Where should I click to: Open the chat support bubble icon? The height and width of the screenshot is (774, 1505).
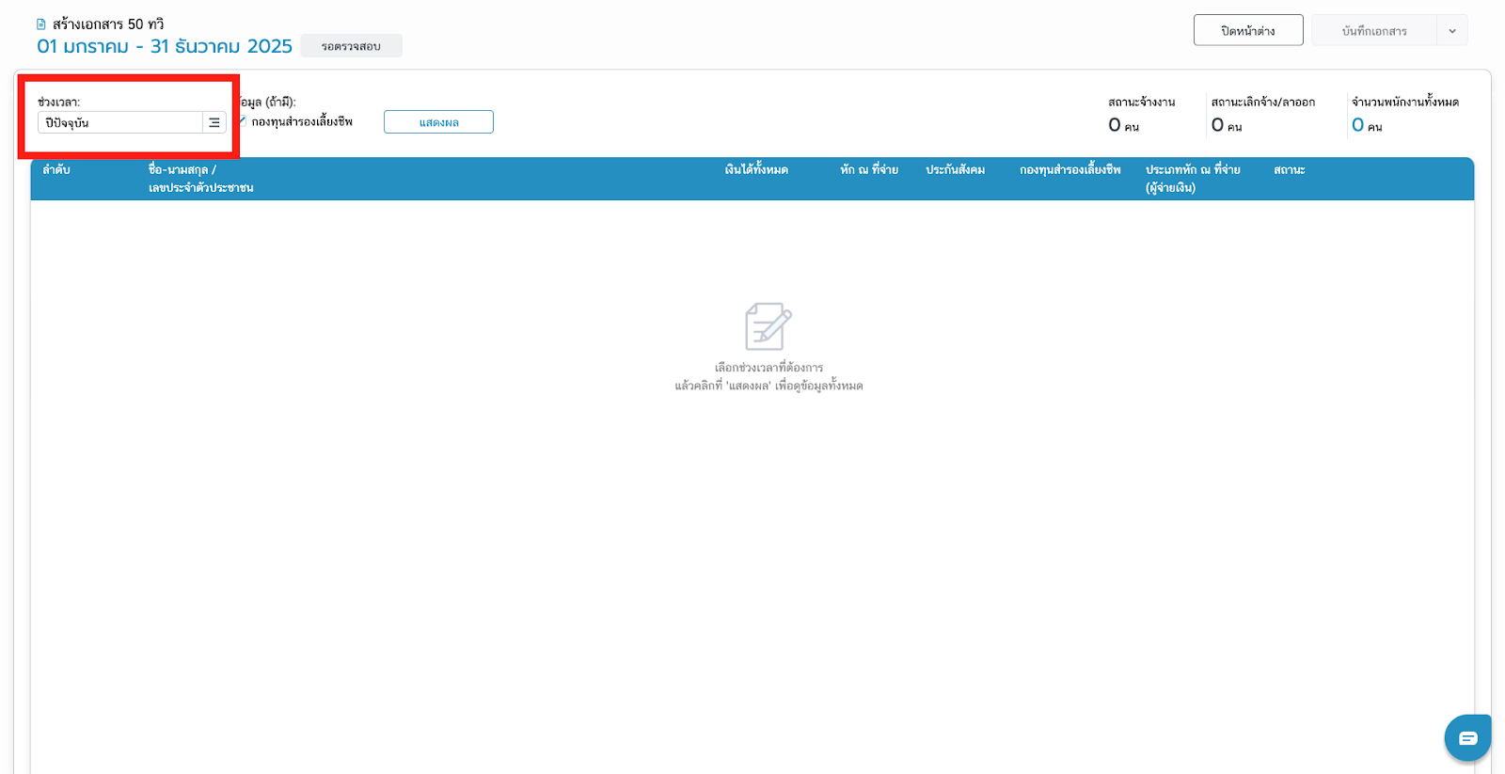(x=1467, y=738)
